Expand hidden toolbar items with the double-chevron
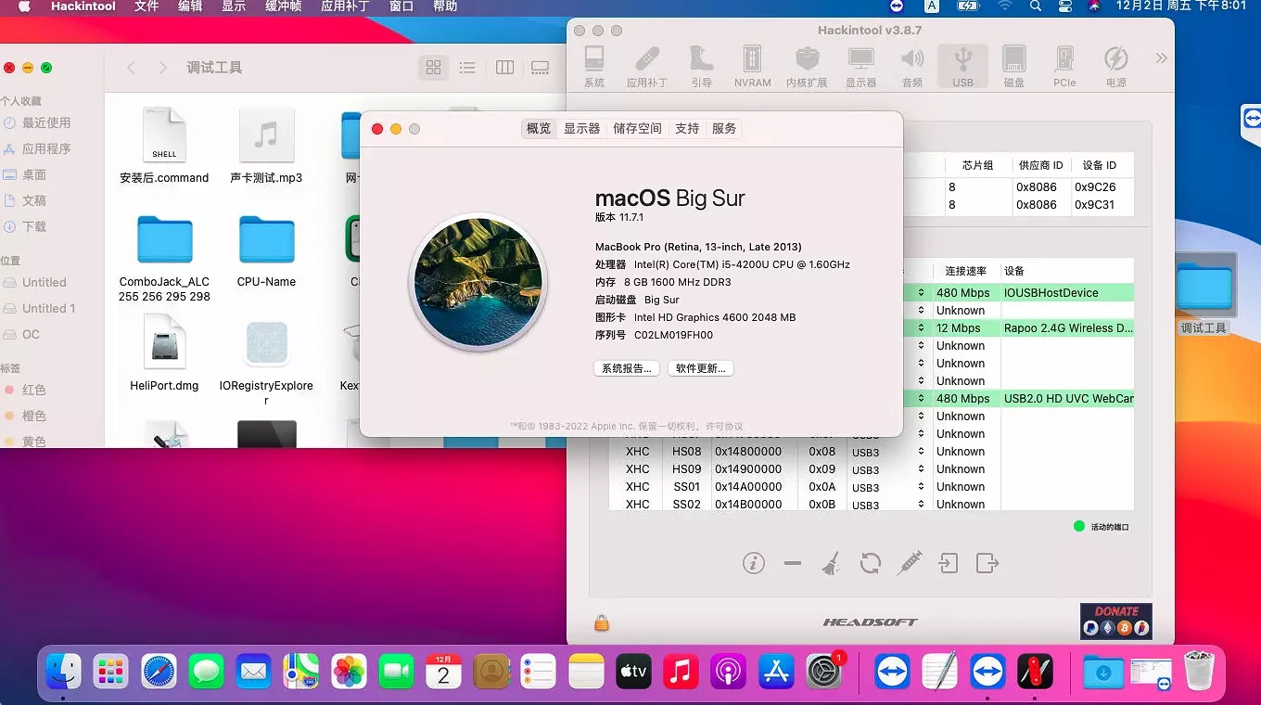 pyautogui.click(x=1161, y=57)
